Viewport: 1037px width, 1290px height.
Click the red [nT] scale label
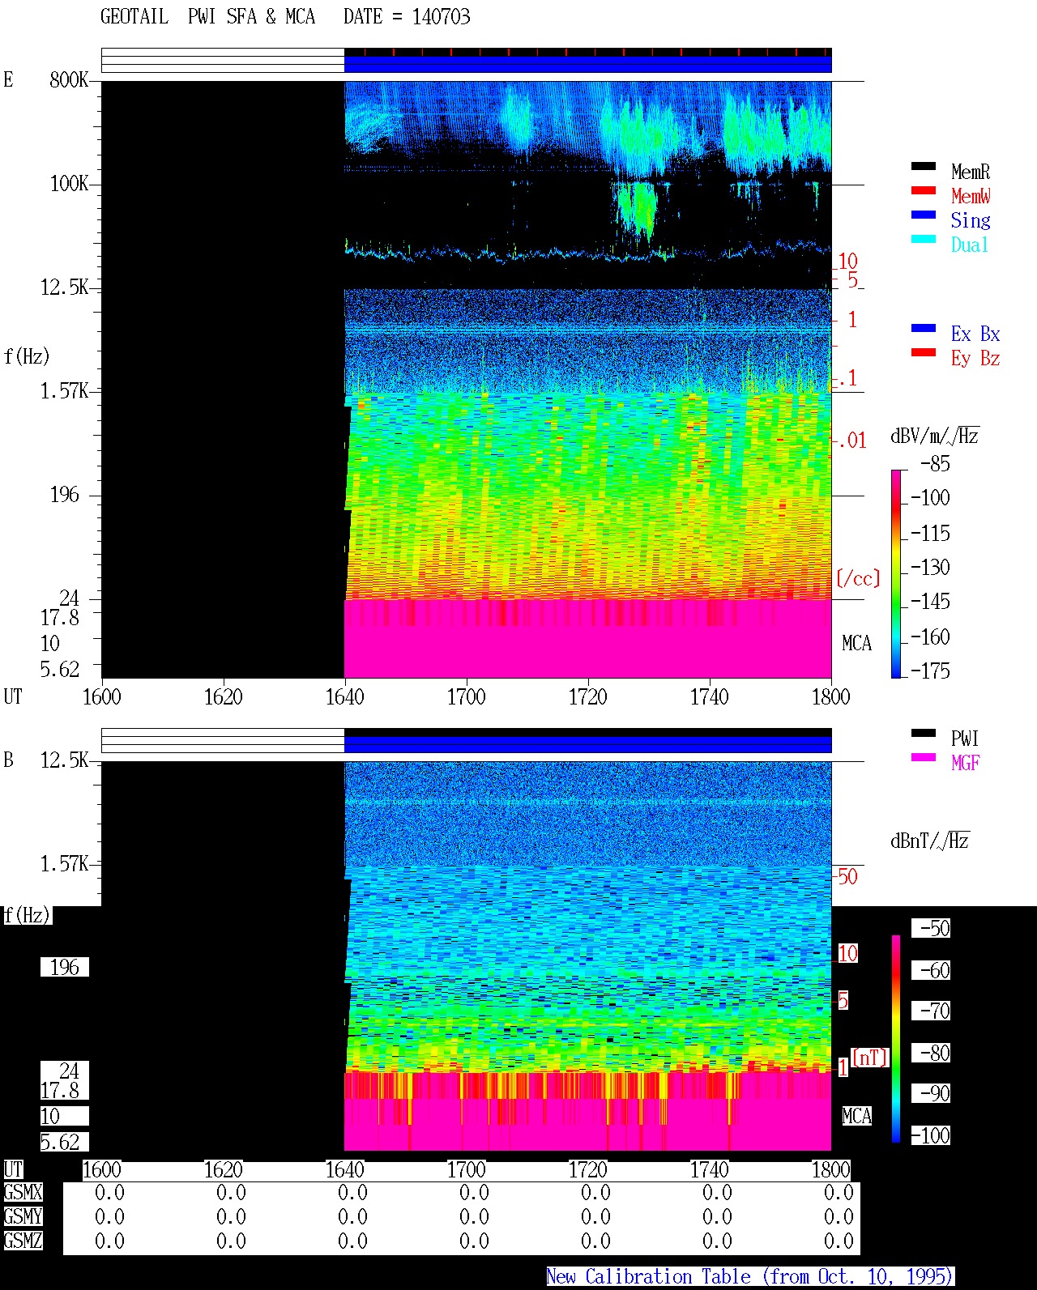pos(870,1058)
